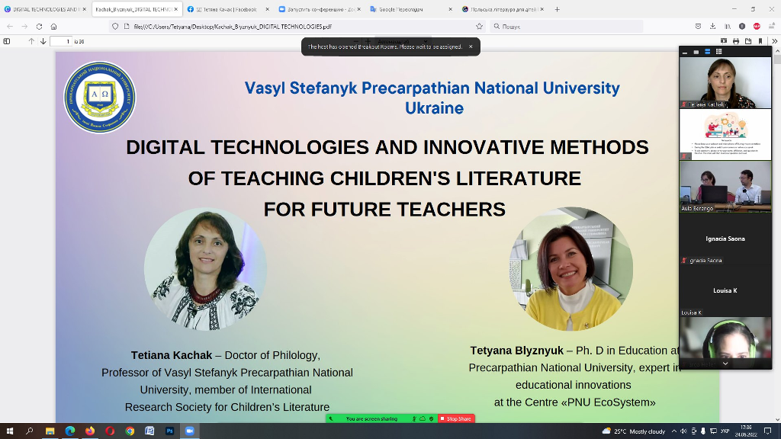Click the Firefox search box
This screenshot has height=439, width=781.
pos(564,26)
